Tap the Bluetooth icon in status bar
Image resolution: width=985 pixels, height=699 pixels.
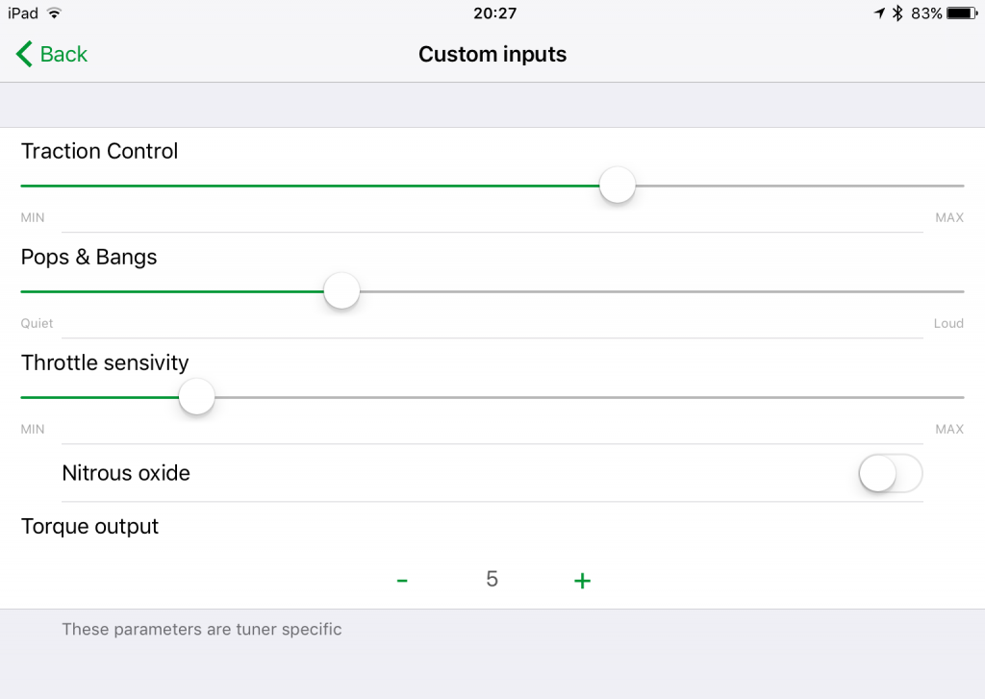[897, 13]
